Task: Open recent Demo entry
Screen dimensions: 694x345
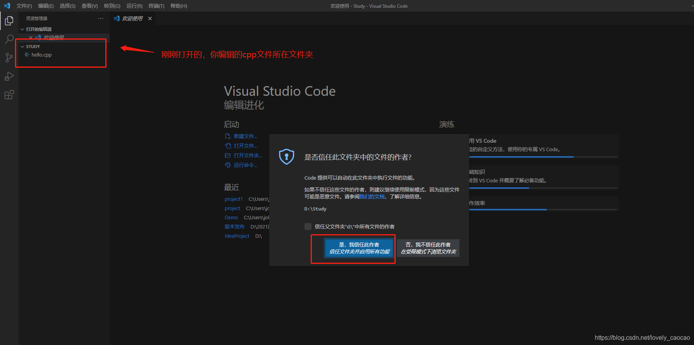Action: point(231,218)
